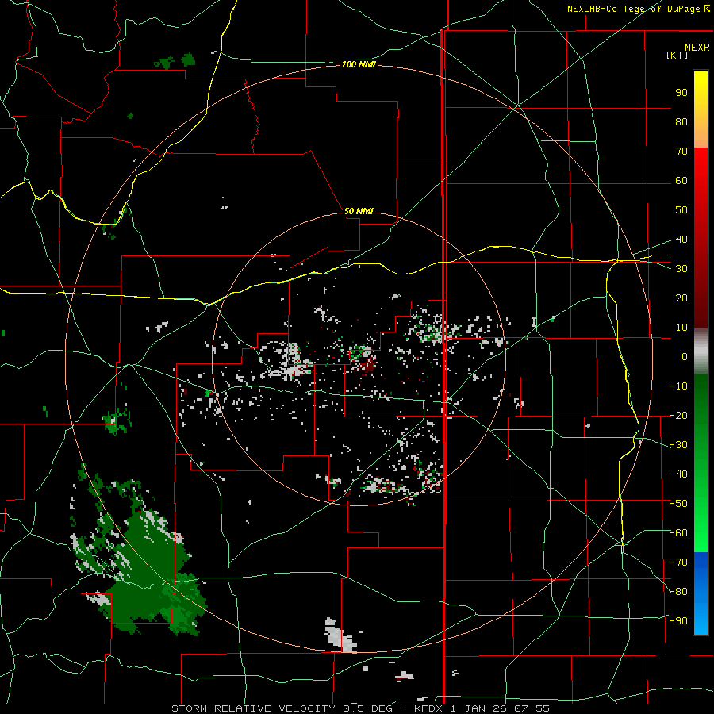Click the gray echo on the southern 100 NMI ring
The width and height of the screenshot is (714, 714).
click(340, 635)
